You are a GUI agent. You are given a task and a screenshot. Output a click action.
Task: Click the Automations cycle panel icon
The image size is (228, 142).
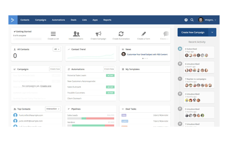click(69, 69)
